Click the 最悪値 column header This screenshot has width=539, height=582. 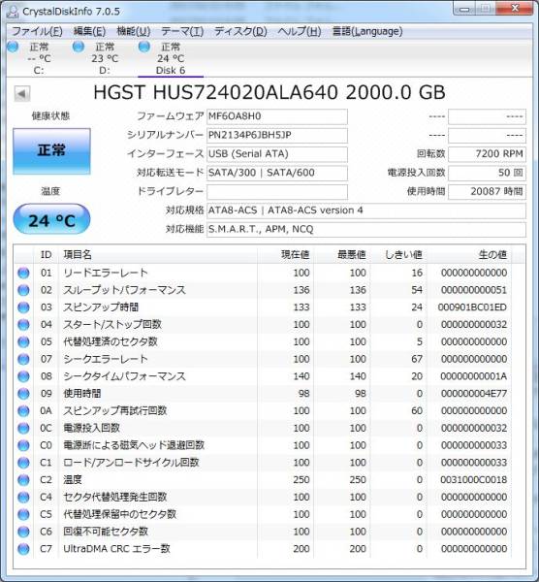coord(341,255)
